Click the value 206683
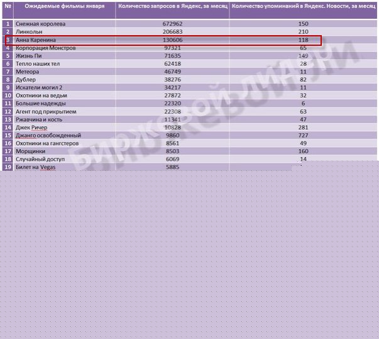The width and height of the screenshot is (379, 339). 172,31
